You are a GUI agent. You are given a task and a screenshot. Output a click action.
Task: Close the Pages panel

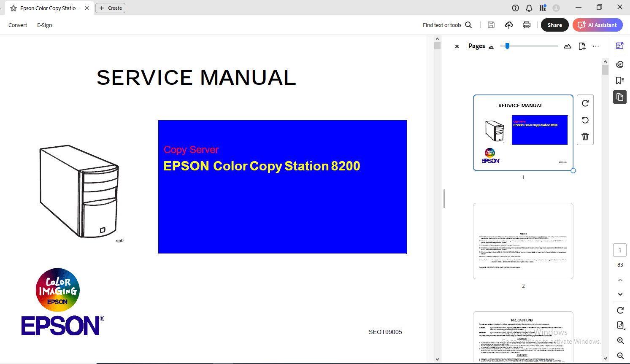457,46
